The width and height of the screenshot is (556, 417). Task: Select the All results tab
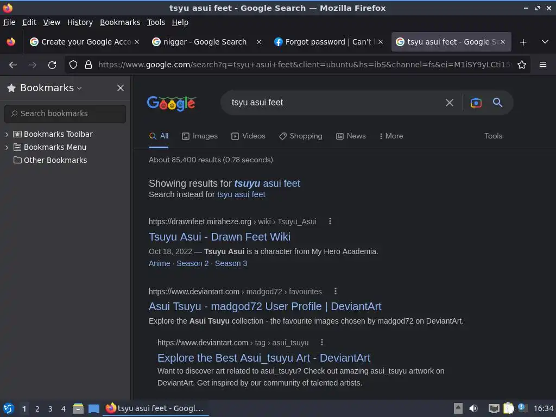[159, 136]
